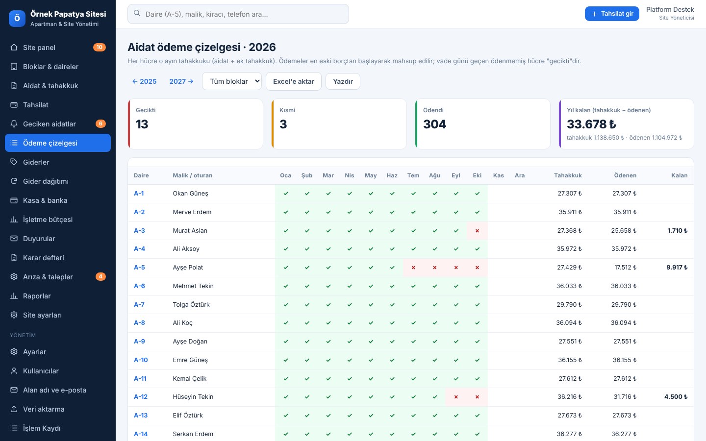
Task: Click the unpaid Eyl cell for Hüseyin Tekin
Action: point(456,397)
